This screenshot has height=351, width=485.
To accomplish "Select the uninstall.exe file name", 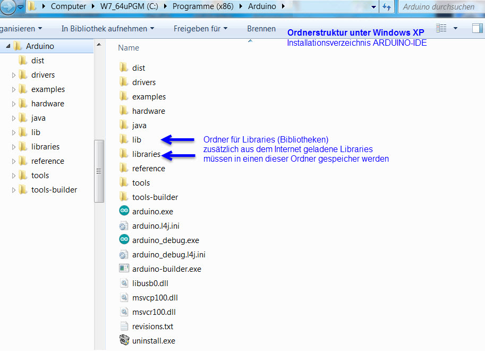I will click(154, 341).
